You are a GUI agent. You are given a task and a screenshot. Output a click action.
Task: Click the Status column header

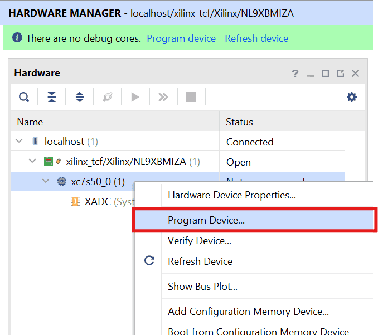pos(240,122)
